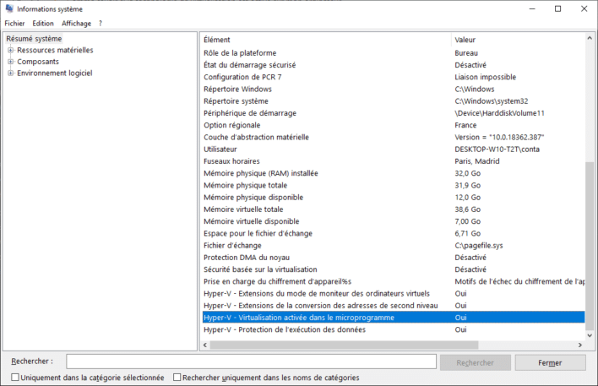Expand the Composants tree node
The width and height of the screenshot is (598, 386).
[10, 62]
